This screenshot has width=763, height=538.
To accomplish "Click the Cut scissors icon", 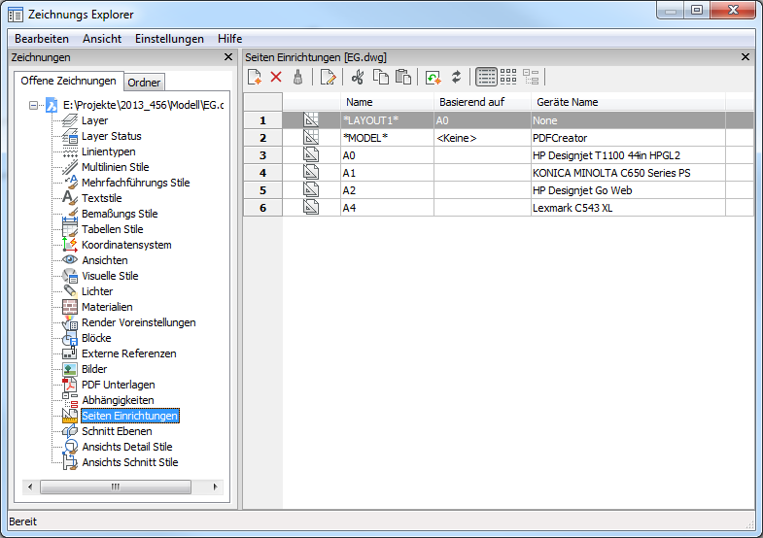I will tap(358, 77).
